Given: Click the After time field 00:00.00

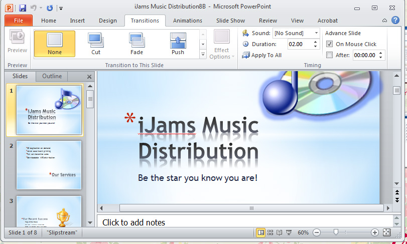Looking at the screenshot, I should click(x=365, y=55).
